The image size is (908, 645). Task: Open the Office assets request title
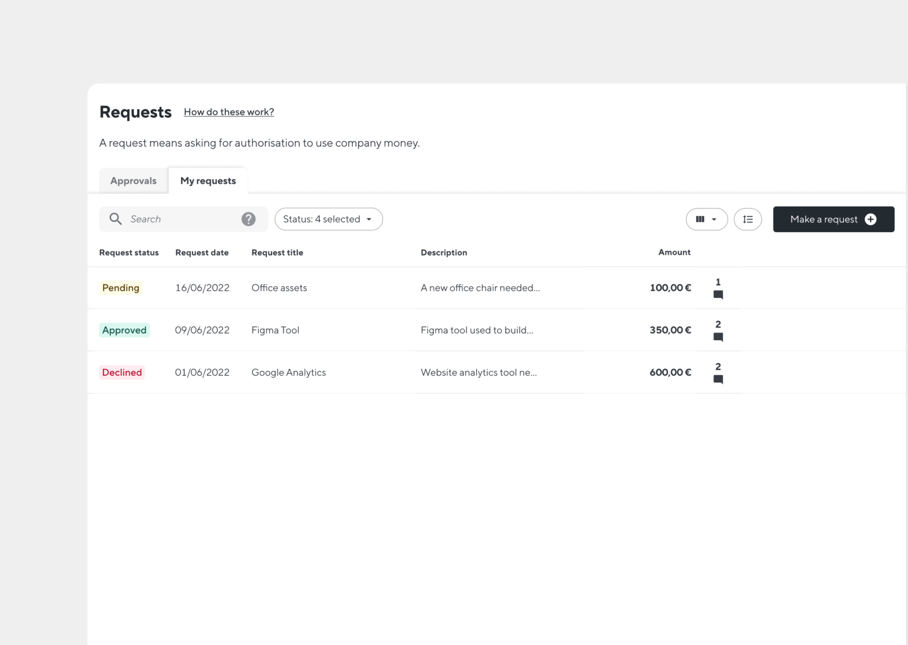coord(279,288)
